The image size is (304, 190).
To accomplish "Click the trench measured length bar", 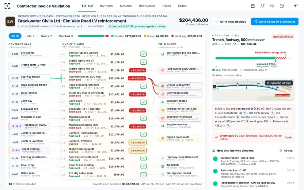I will pos(245,58).
